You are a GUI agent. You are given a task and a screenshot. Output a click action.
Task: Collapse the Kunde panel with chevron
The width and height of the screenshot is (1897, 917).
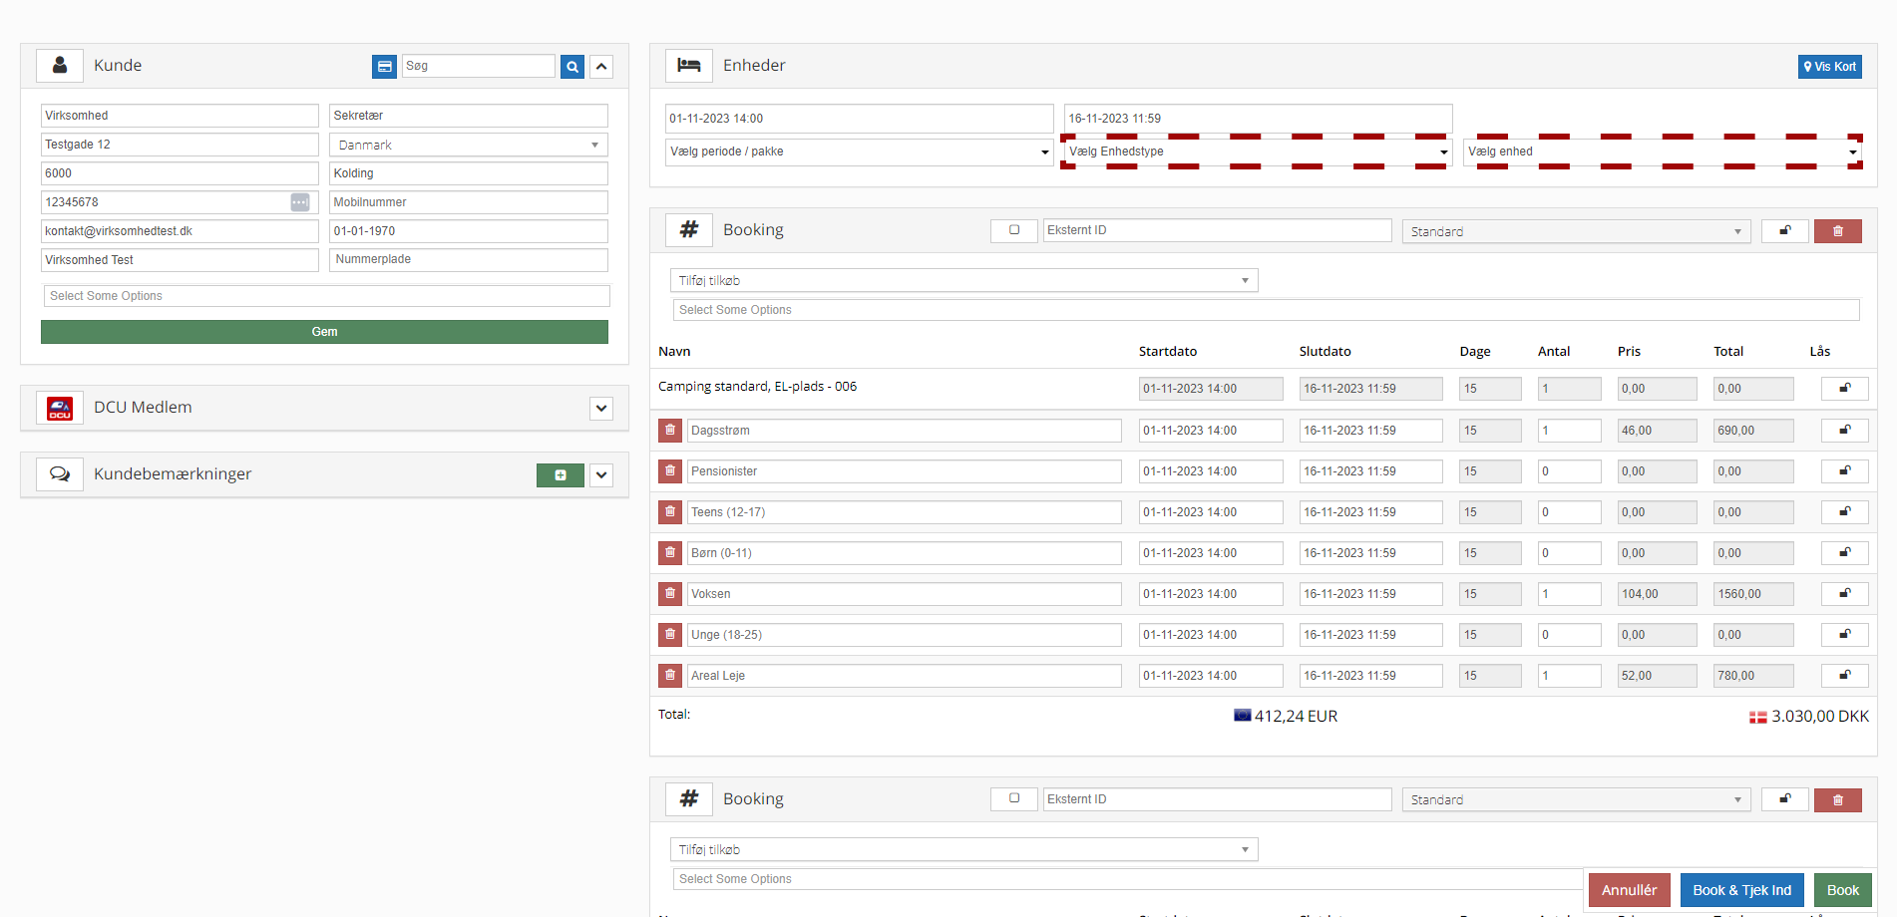(x=601, y=67)
